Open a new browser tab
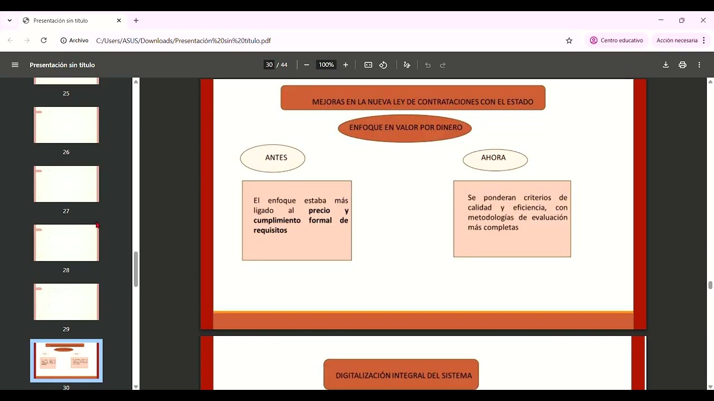Screen dimensions: 714x401 click(x=136, y=21)
